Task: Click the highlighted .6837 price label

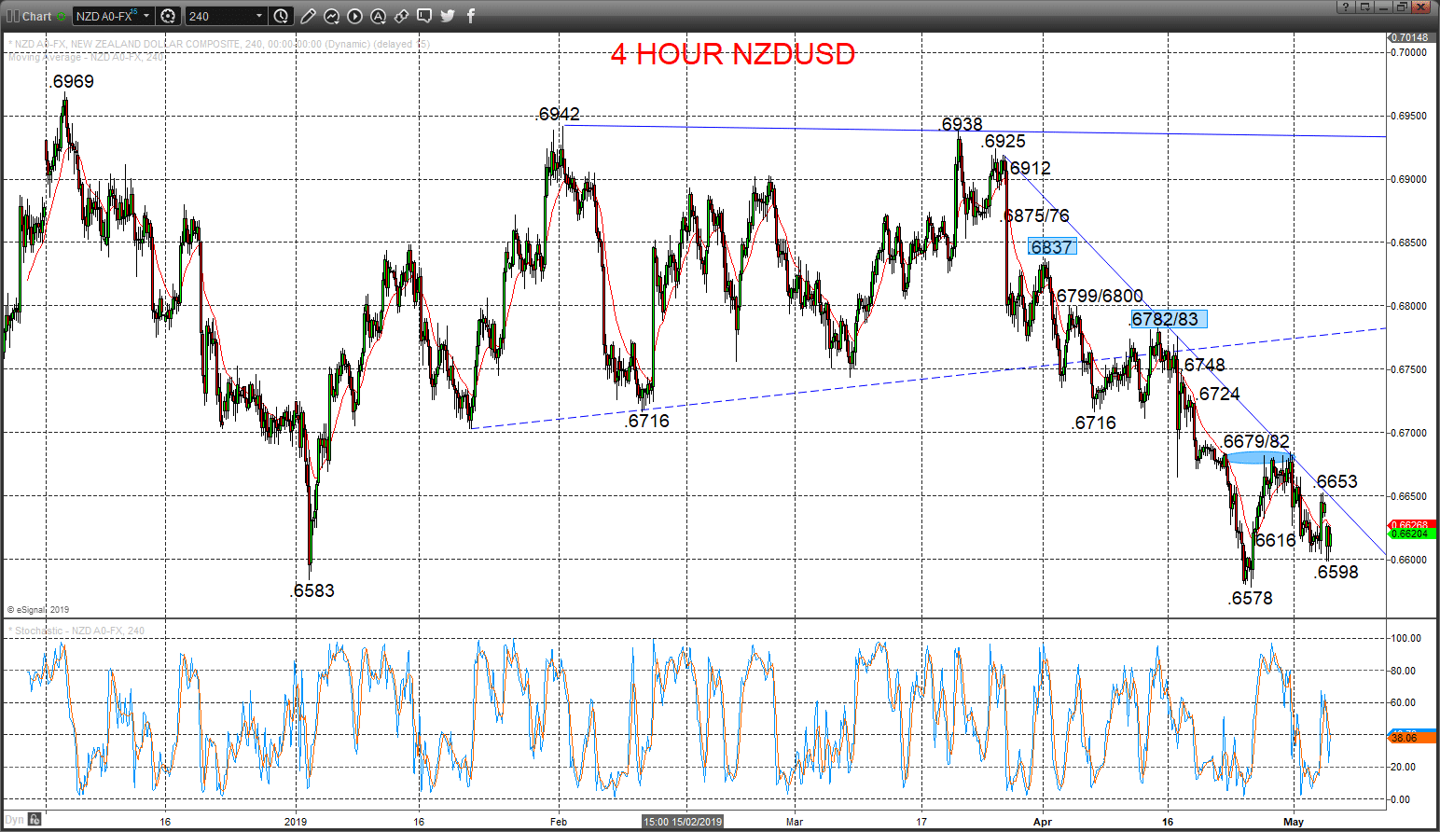Action: click(x=1052, y=247)
